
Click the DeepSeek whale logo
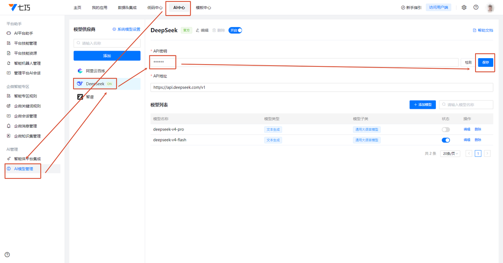80,84
